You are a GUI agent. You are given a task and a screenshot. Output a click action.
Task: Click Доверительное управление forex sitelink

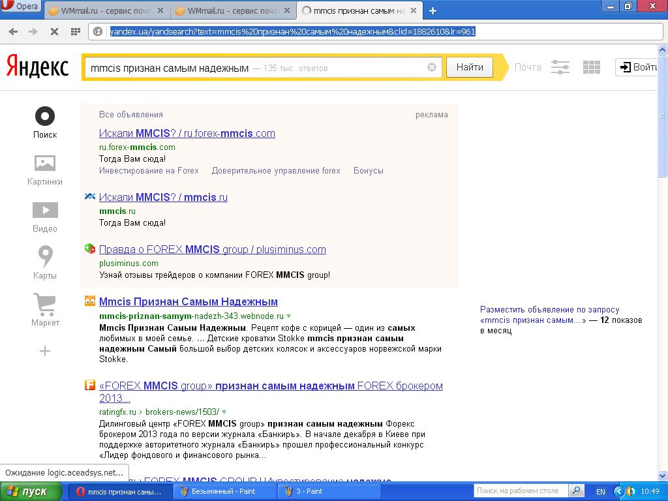[x=276, y=171]
